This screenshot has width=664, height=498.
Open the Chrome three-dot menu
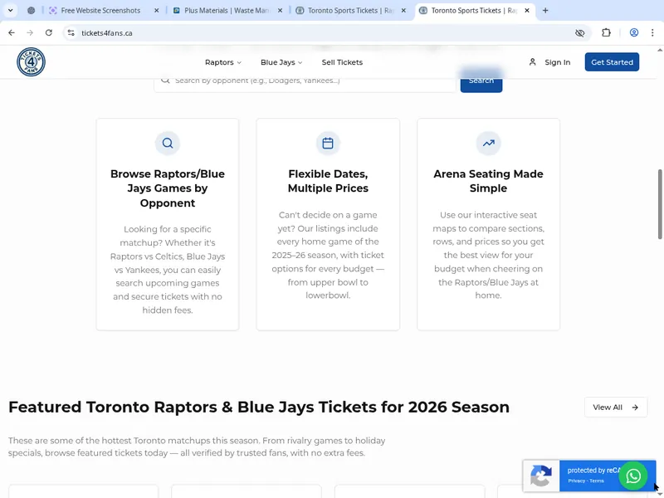pos(652,32)
